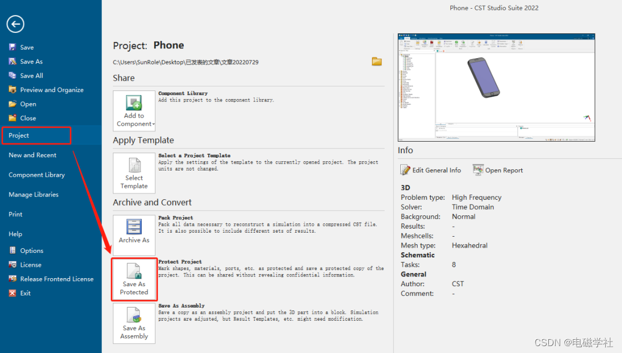622x353 pixels.
Task: Click the Options icon in sidebar
Action: click(x=12, y=250)
